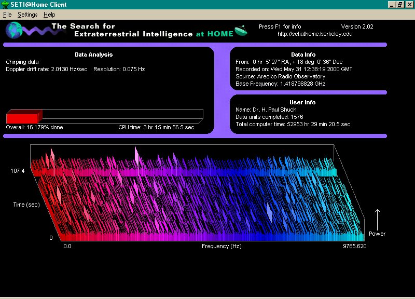Click the 'Overall: 16.179% done' text

click(x=34, y=127)
